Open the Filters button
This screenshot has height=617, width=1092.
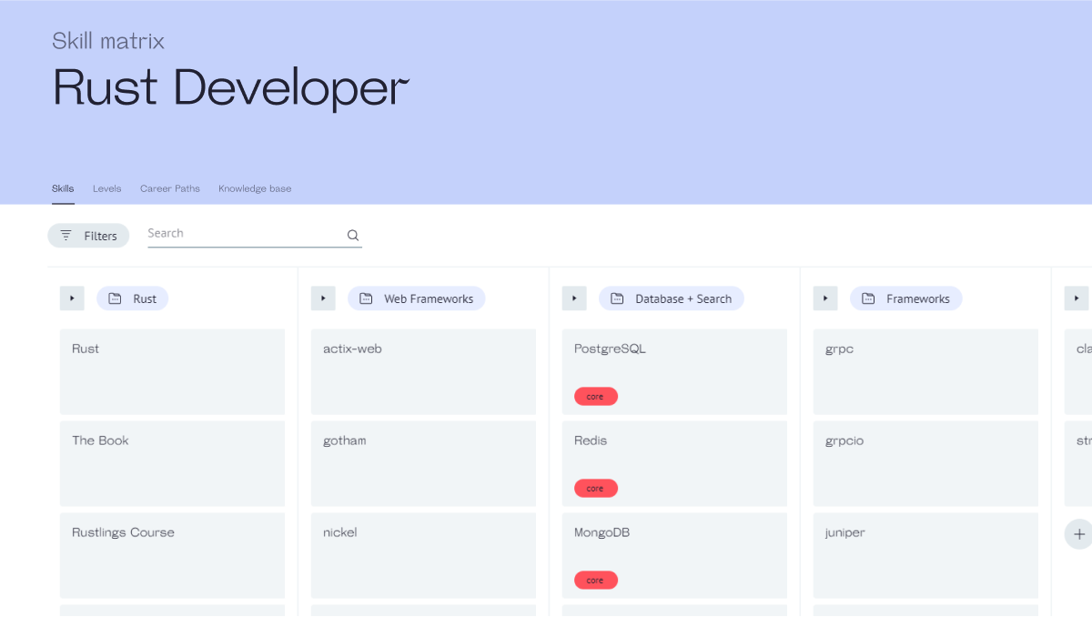tap(88, 236)
